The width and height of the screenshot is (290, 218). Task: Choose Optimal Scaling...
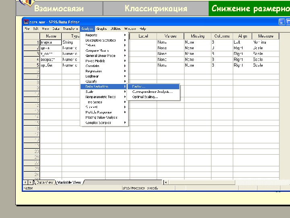pos(153,97)
